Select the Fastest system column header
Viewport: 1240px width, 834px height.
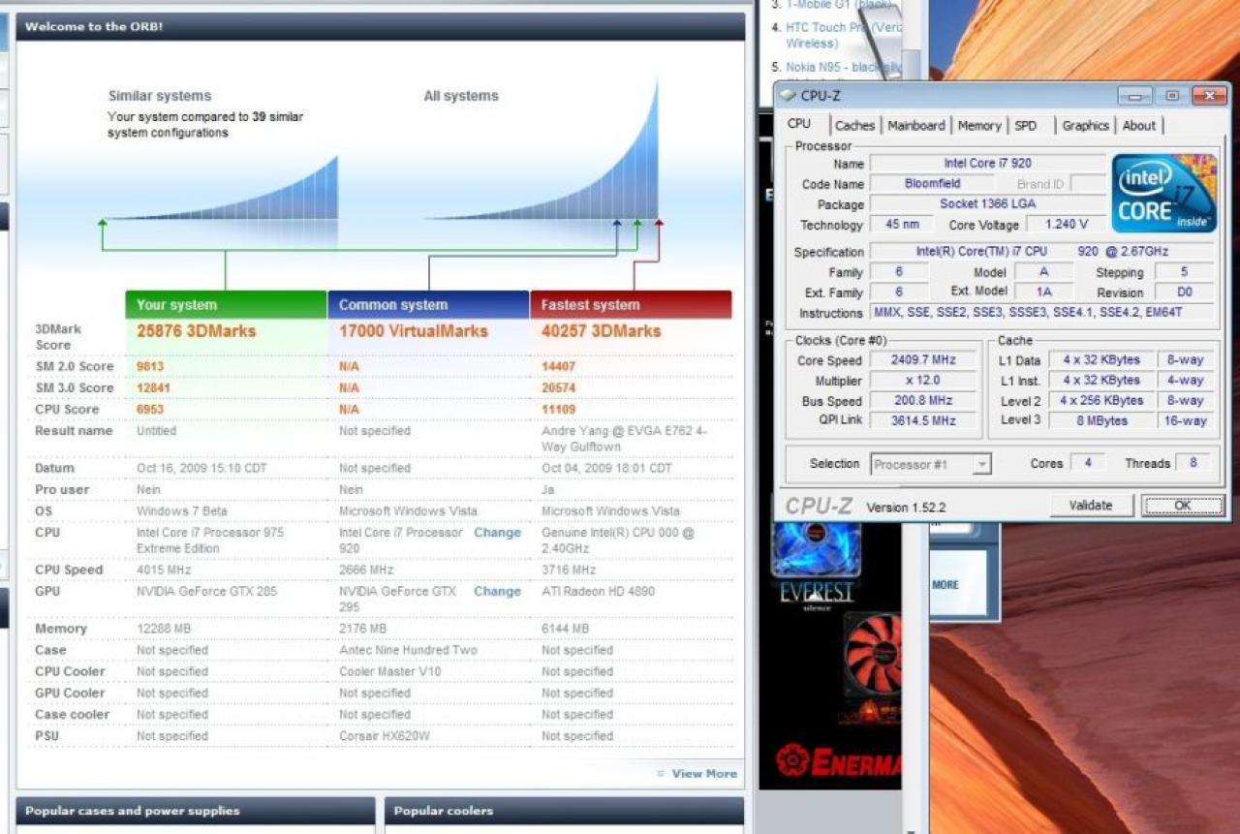631,304
